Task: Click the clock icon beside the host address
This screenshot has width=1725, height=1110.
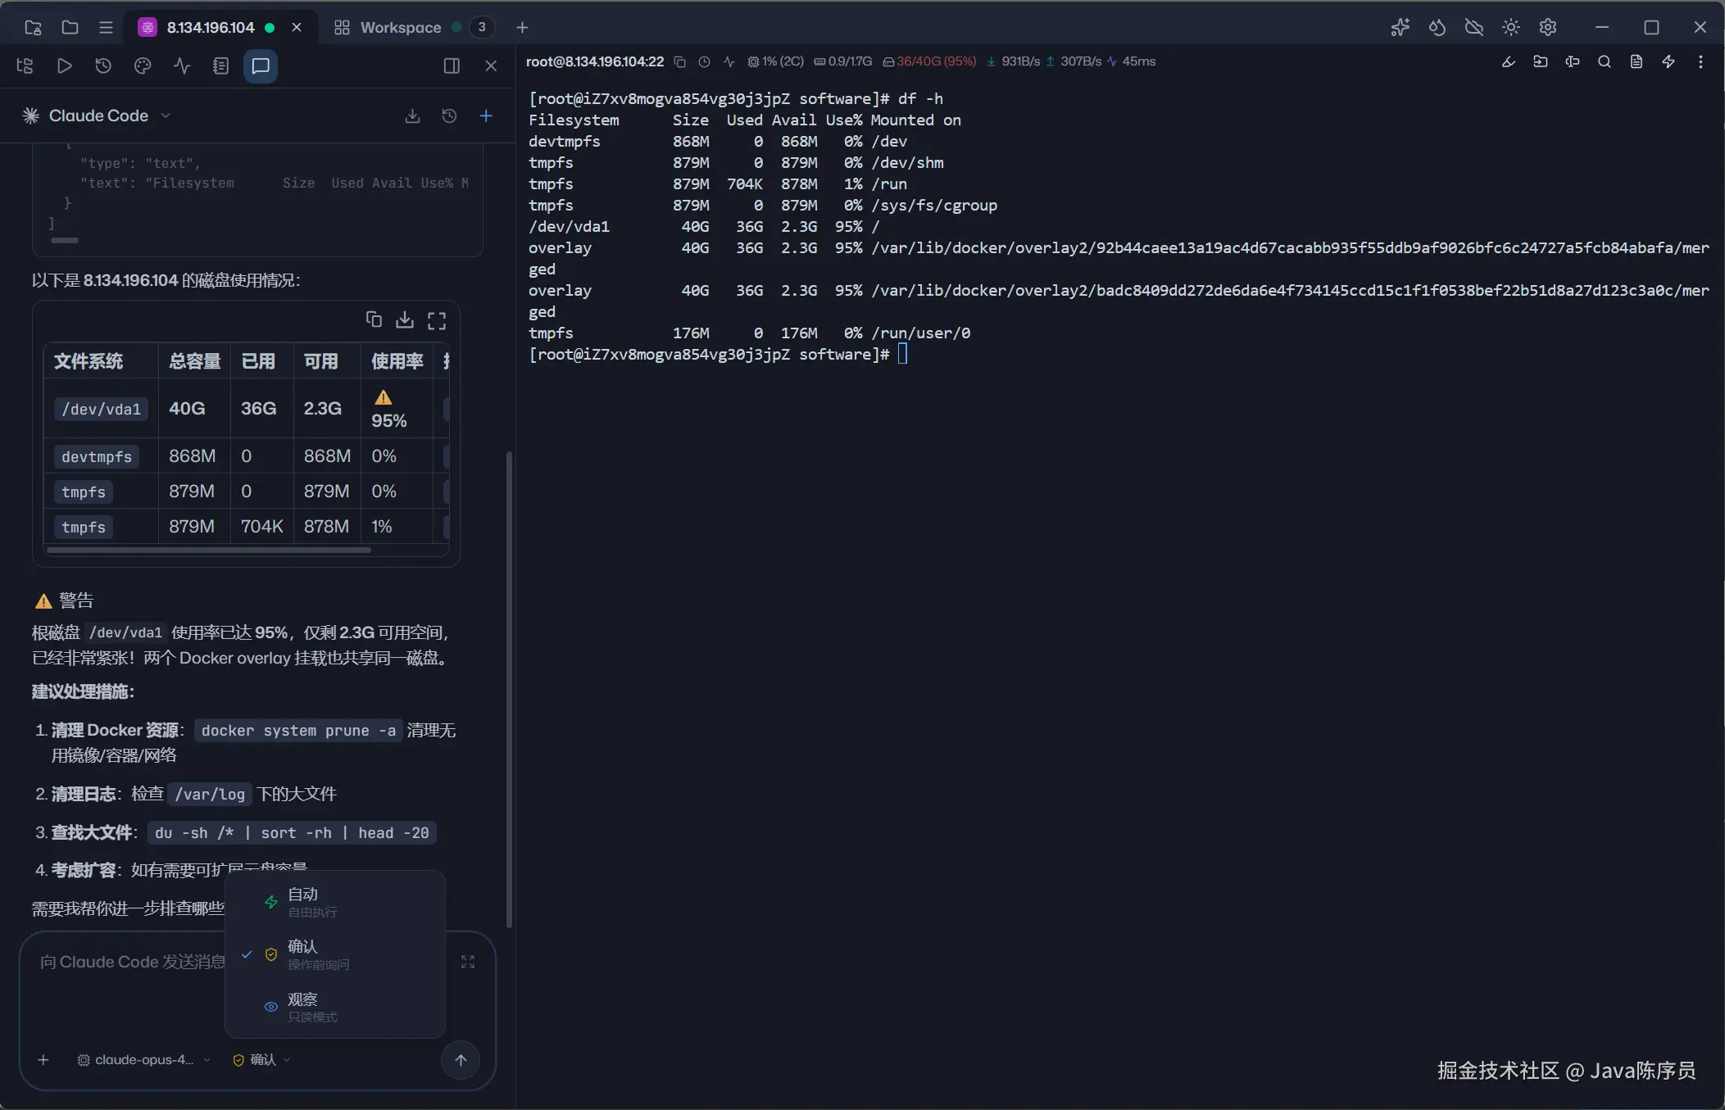Action: [704, 61]
